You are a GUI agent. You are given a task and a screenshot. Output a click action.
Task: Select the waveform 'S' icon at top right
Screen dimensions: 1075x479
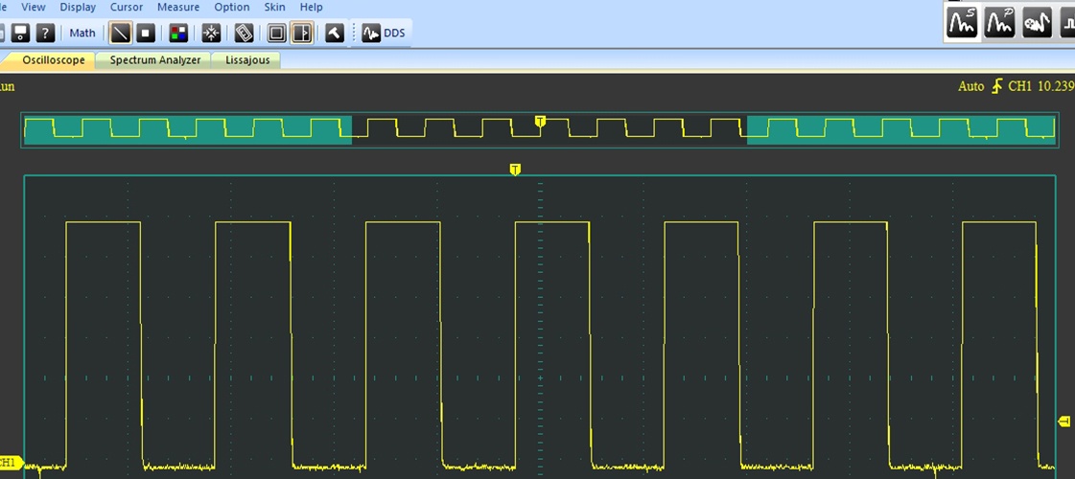[963, 23]
